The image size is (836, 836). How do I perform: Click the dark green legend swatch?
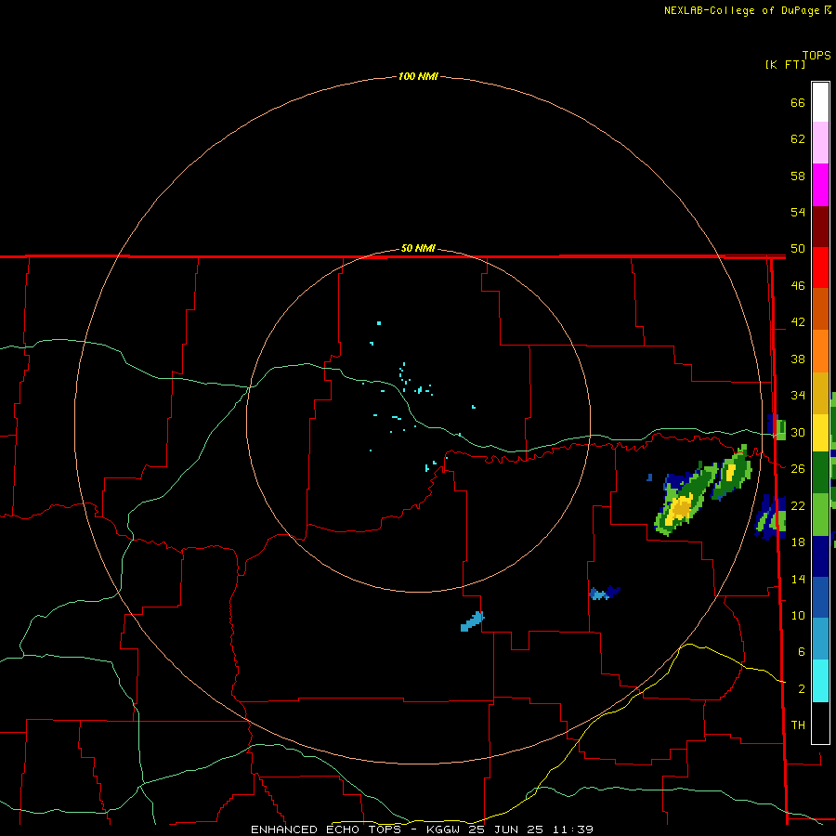[x=820, y=473]
